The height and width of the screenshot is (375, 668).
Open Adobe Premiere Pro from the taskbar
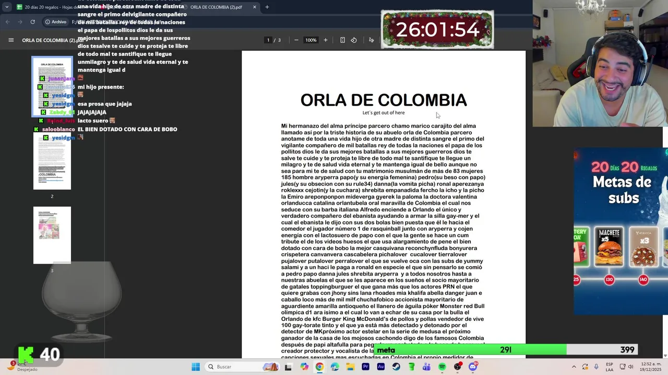[x=365, y=367]
